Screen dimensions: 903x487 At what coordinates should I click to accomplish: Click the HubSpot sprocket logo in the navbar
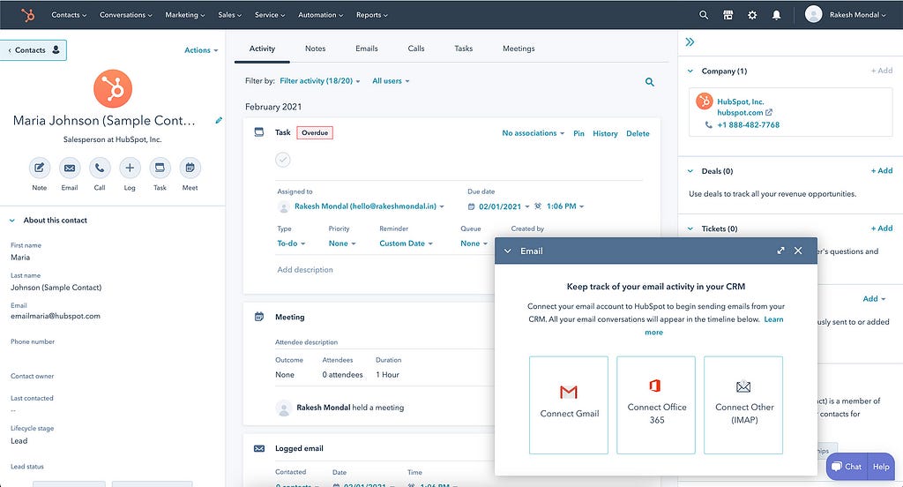[27, 14]
